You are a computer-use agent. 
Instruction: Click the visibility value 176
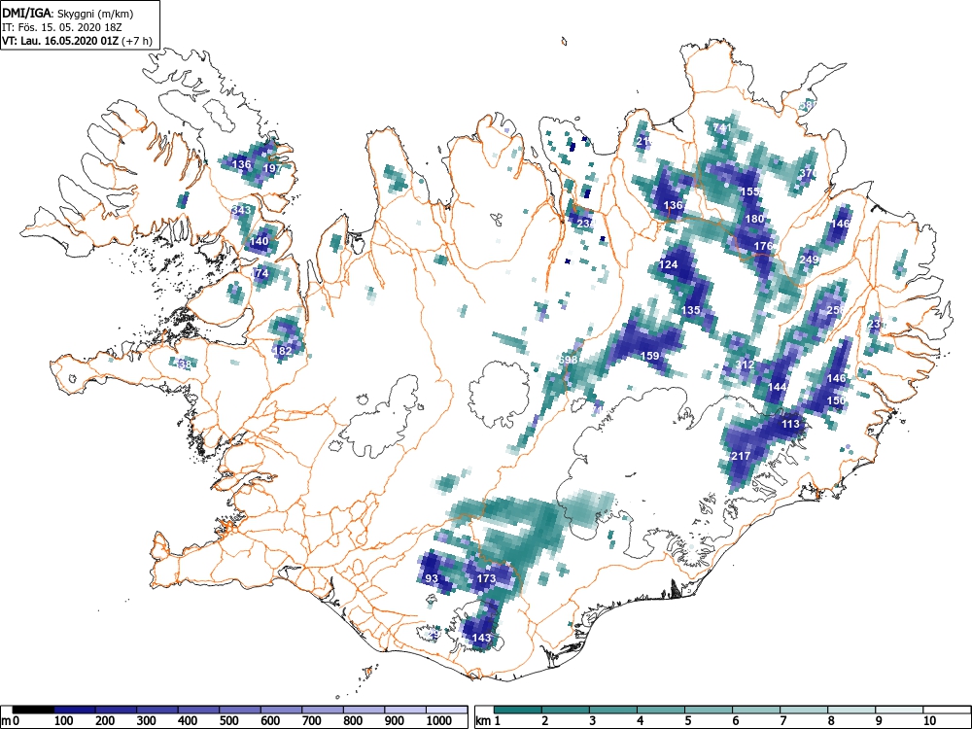tap(763, 247)
